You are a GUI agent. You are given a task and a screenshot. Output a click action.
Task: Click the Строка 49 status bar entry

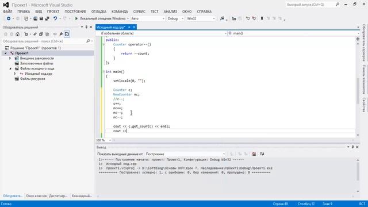(x=281, y=204)
